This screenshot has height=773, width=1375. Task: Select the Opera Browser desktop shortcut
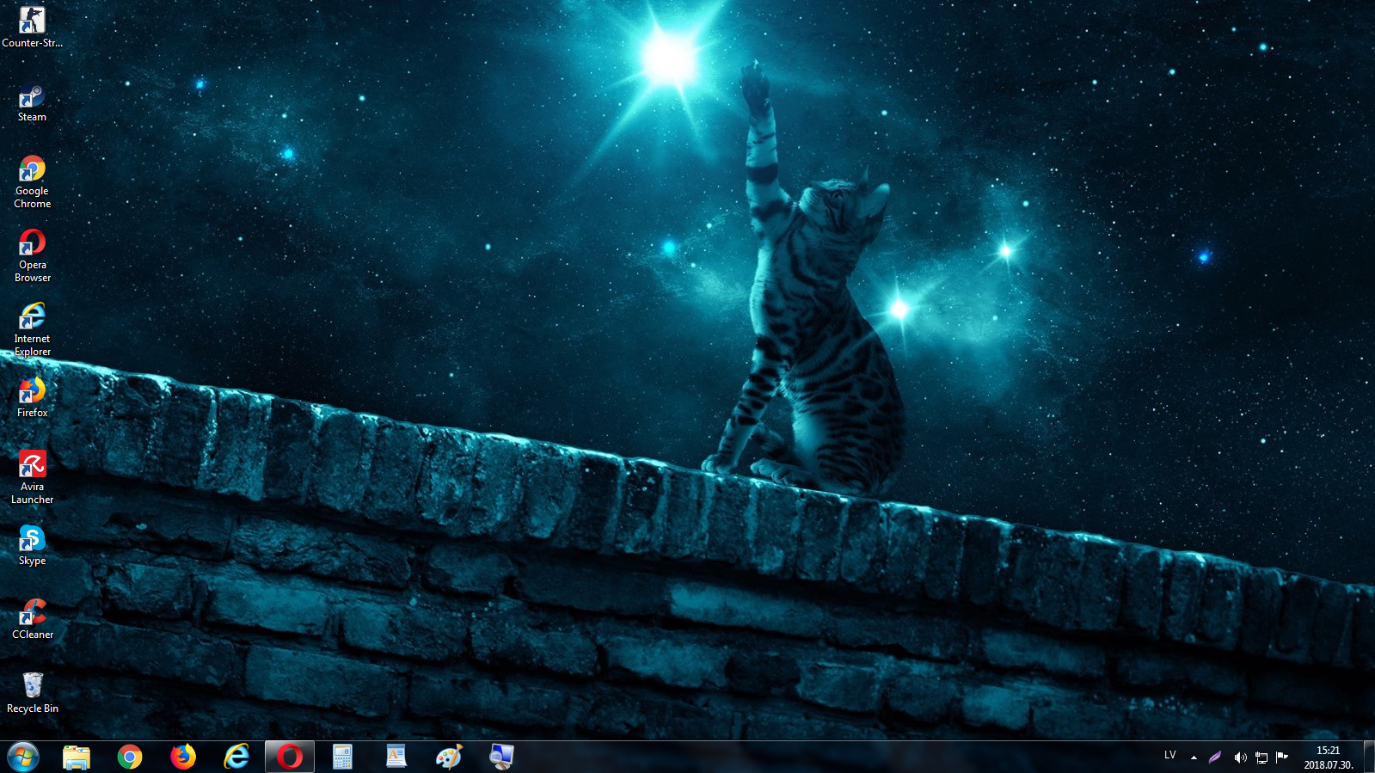pyautogui.click(x=32, y=255)
